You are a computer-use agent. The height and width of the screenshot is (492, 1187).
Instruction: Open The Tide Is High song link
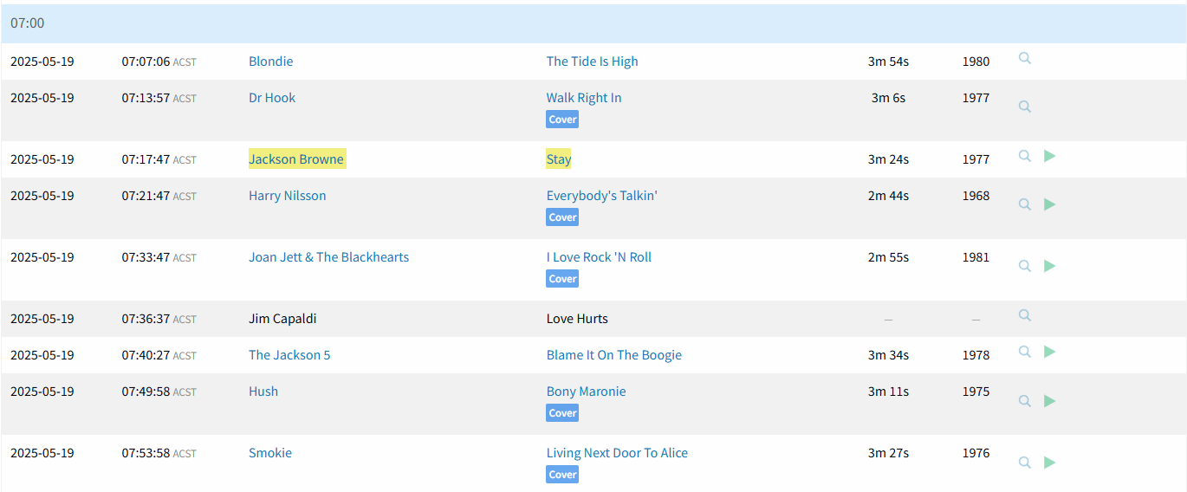point(592,61)
